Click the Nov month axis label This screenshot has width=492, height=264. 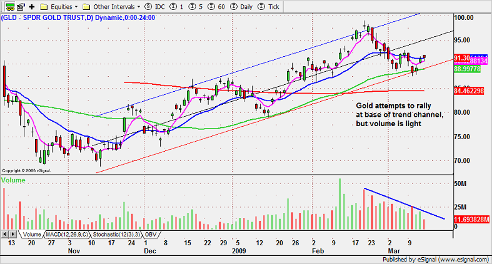tap(74, 251)
